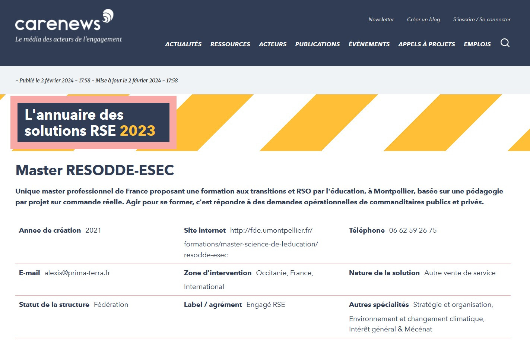Click the Intérêt général & Mécénat text
Image resolution: width=530 pixels, height=343 pixels.
pos(391,329)
